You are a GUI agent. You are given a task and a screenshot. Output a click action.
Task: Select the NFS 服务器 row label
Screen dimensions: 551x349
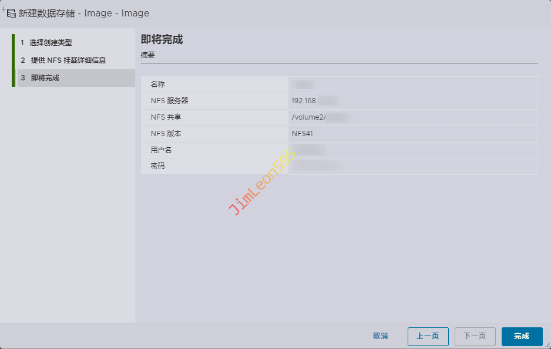(x=169, y=101)
